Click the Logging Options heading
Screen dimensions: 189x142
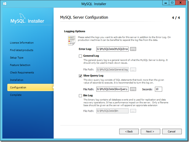(75, 31)
